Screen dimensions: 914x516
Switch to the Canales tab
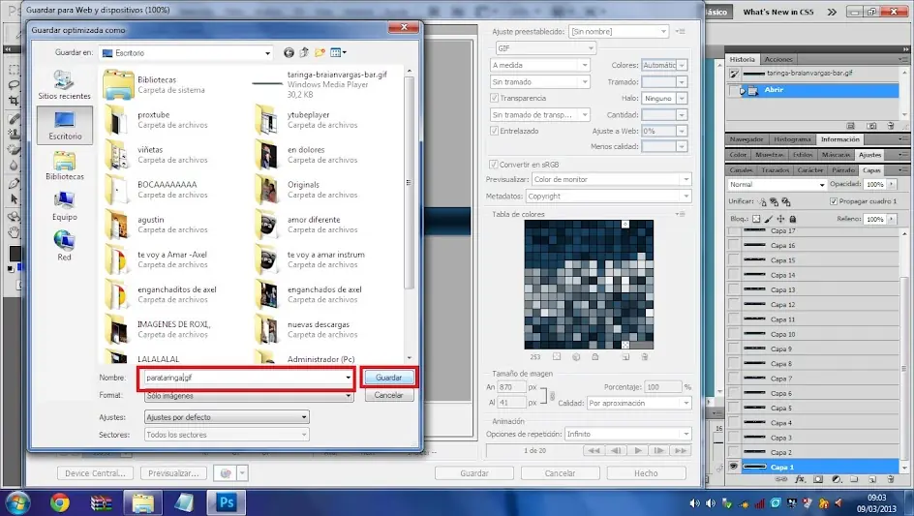click(x=741, y=170)
